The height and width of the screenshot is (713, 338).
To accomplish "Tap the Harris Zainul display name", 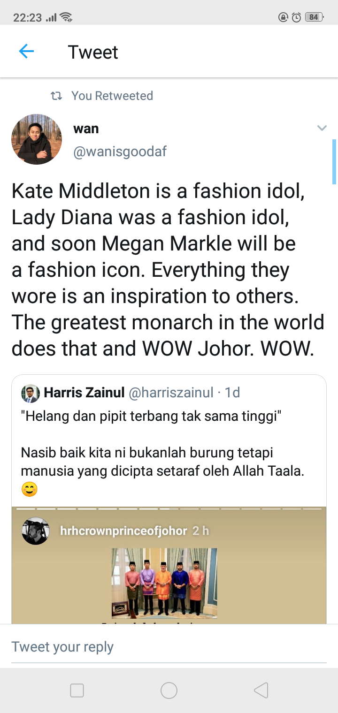I will 84,393.
